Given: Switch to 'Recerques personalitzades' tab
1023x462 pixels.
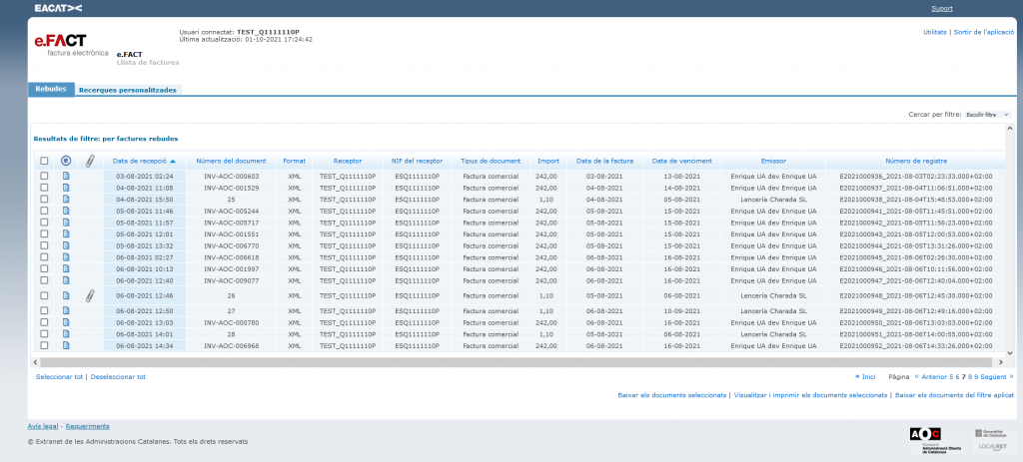Looking at the screenshot, I should (x=128, y=90).
